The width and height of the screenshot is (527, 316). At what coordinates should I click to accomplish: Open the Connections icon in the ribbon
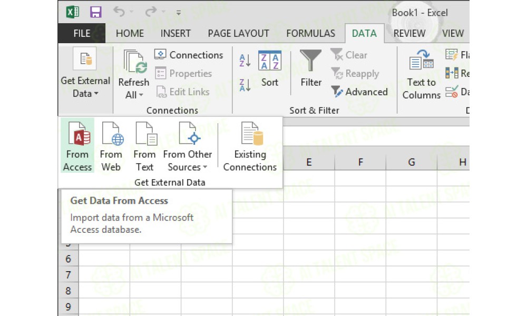coord(160,54)
